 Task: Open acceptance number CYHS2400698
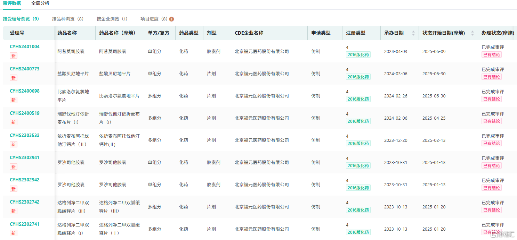point(25,91)
